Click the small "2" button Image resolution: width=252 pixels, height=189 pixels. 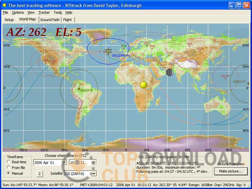(x=40, y=174)
